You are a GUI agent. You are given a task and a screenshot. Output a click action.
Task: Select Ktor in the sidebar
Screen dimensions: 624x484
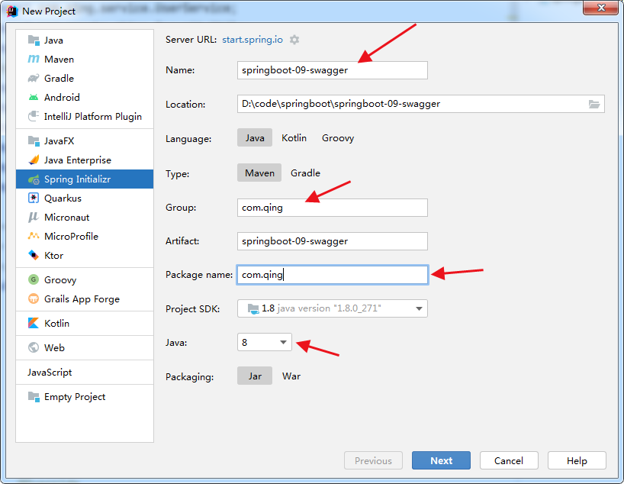pyautogui.click(x=85, y=255)
